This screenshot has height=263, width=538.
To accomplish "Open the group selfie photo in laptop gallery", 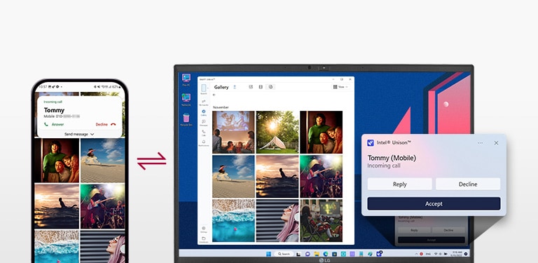I will point(321,132).
